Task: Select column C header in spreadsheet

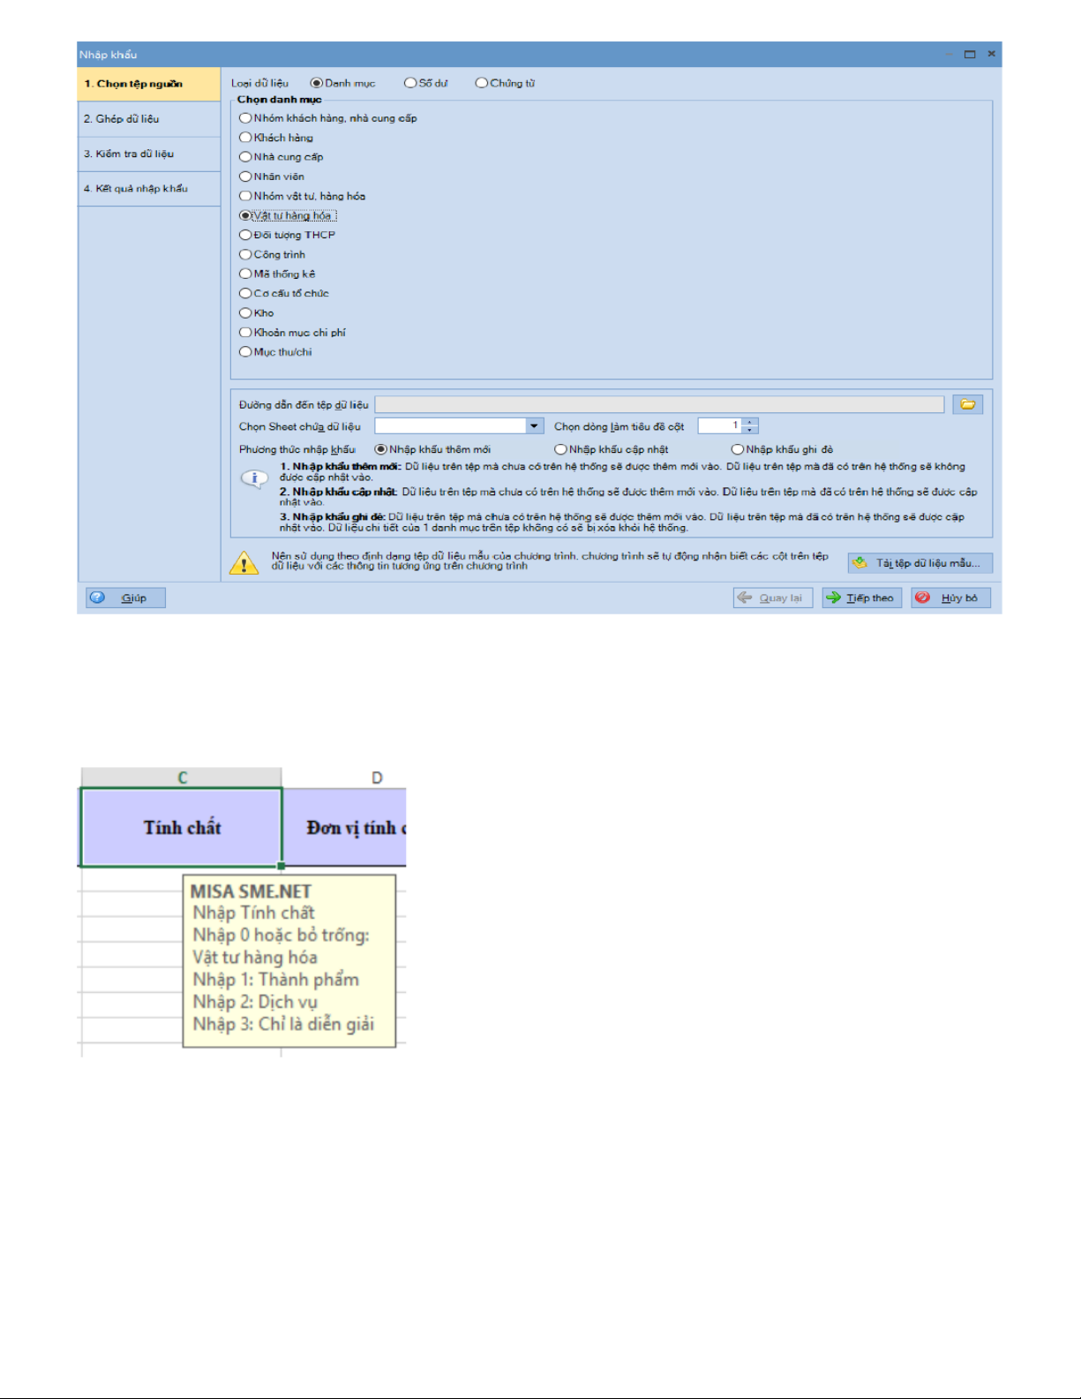Action: (x=182, y=778)
